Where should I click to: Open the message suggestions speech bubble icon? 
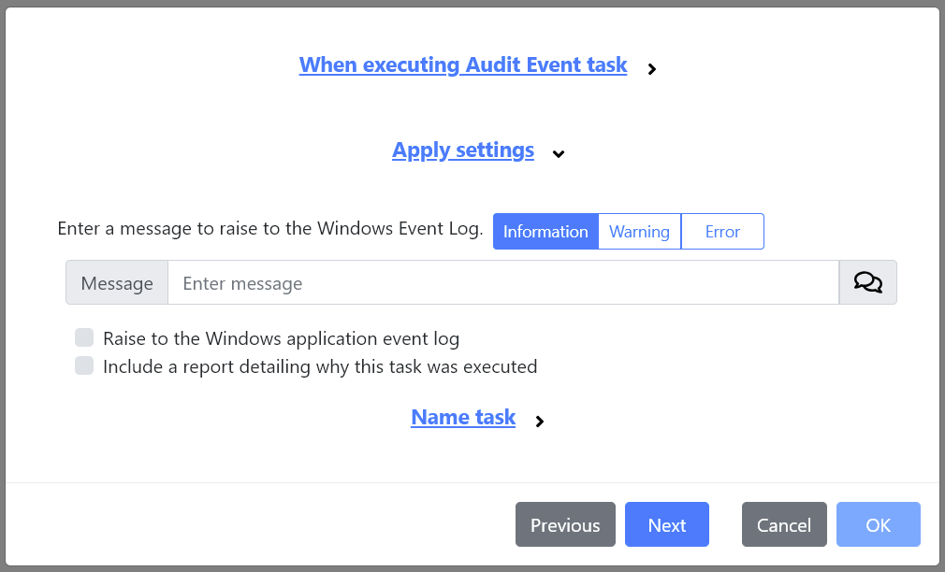click(x=866, y=281)
